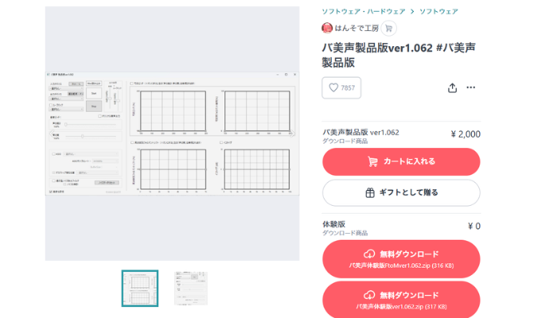Click the product title パ美声製品版ver1.062
Viewport: 557px width, 318px height.
point(399,55)
